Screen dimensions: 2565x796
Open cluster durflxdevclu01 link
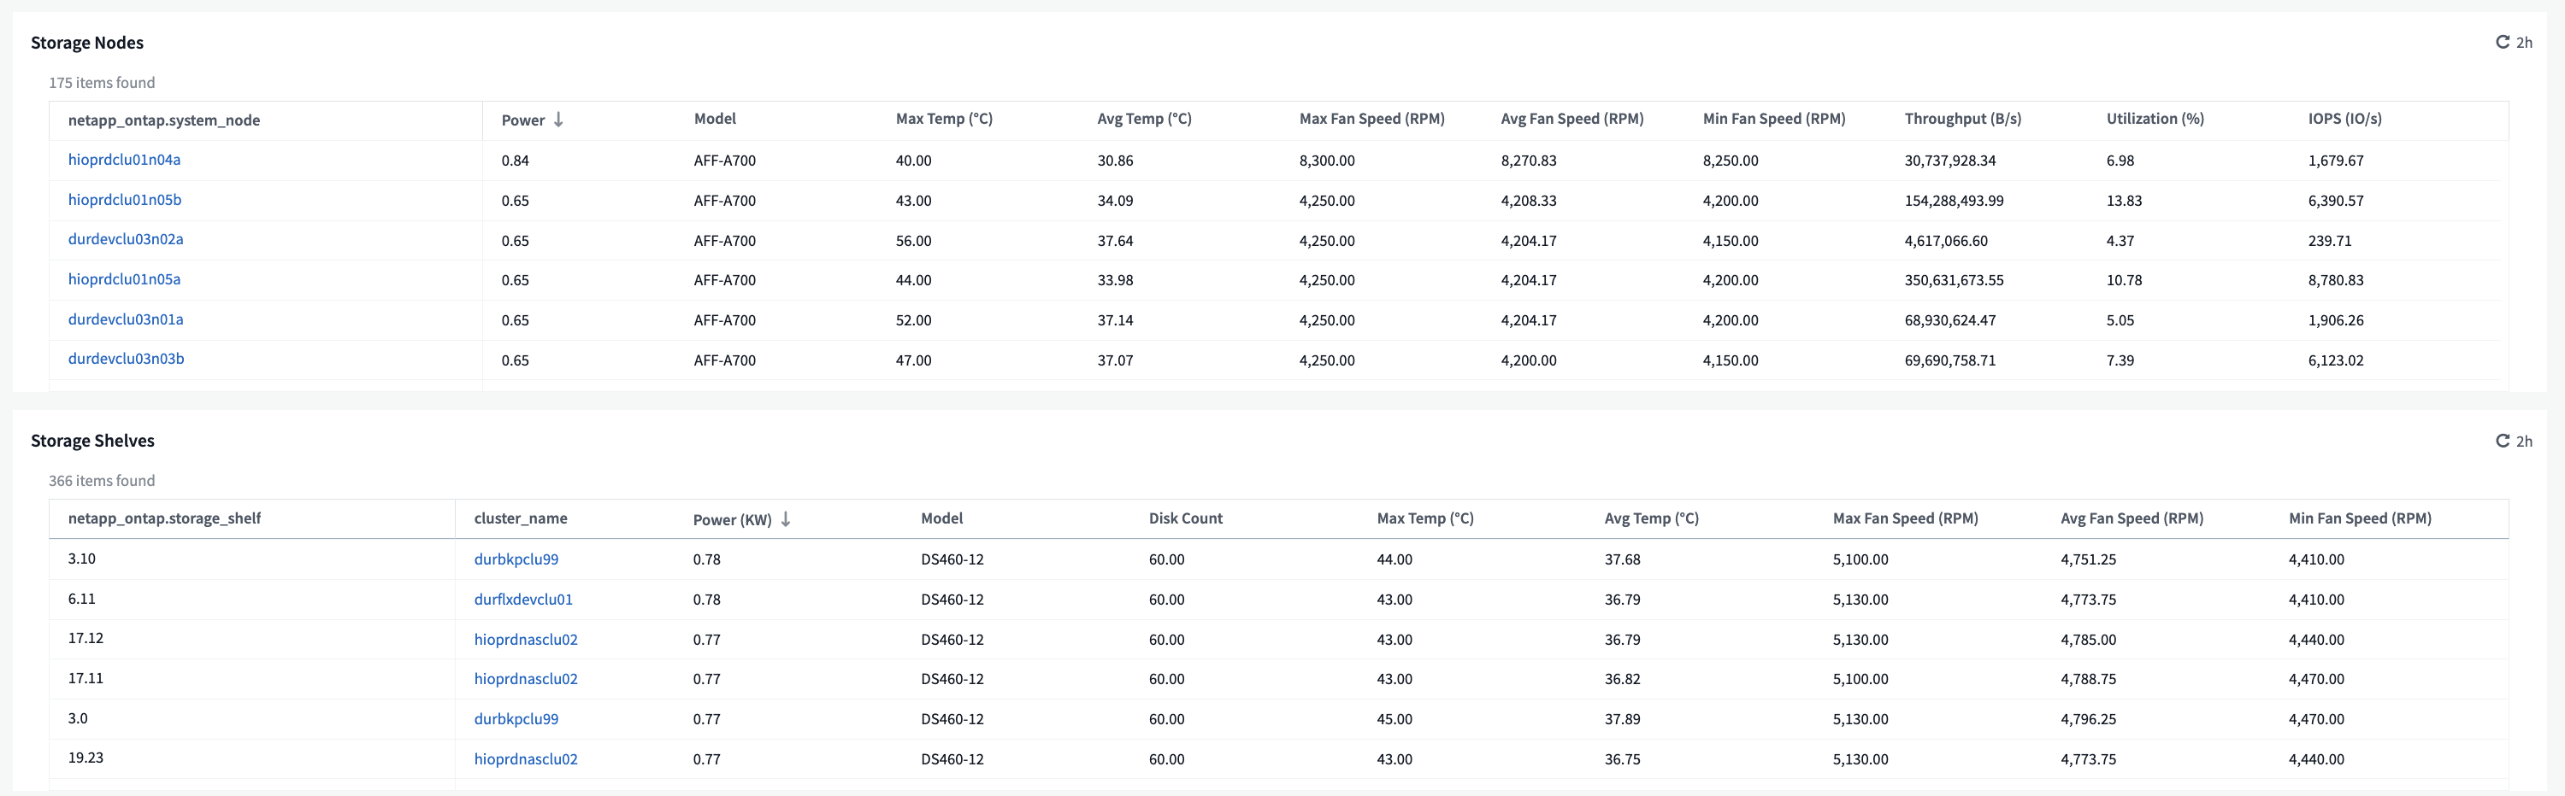point(524,600)
